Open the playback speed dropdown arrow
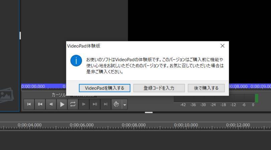271x150 pixels. coord(124,105)
